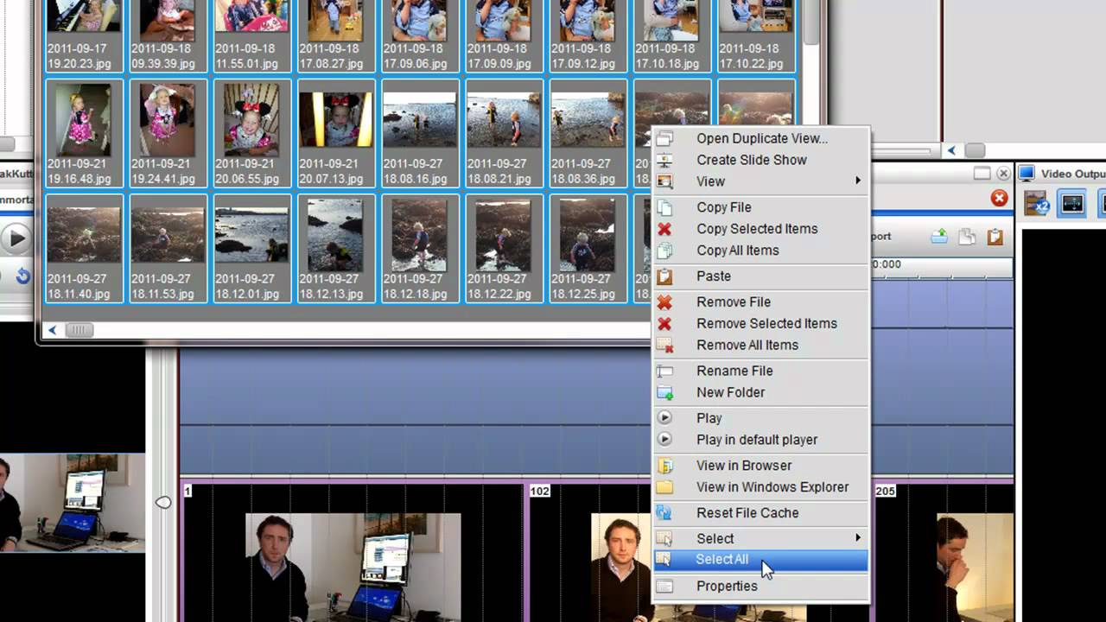The height and width of the screenshot is (622, 1106).
Task: Select thumbnail 2011-09-18 11.55.01.jpg
Action: 252,35
